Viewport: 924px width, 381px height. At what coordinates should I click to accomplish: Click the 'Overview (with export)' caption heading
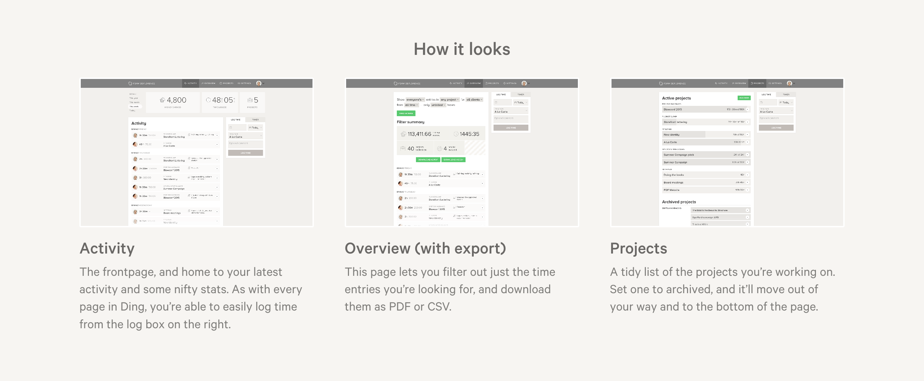coord(426,248)
